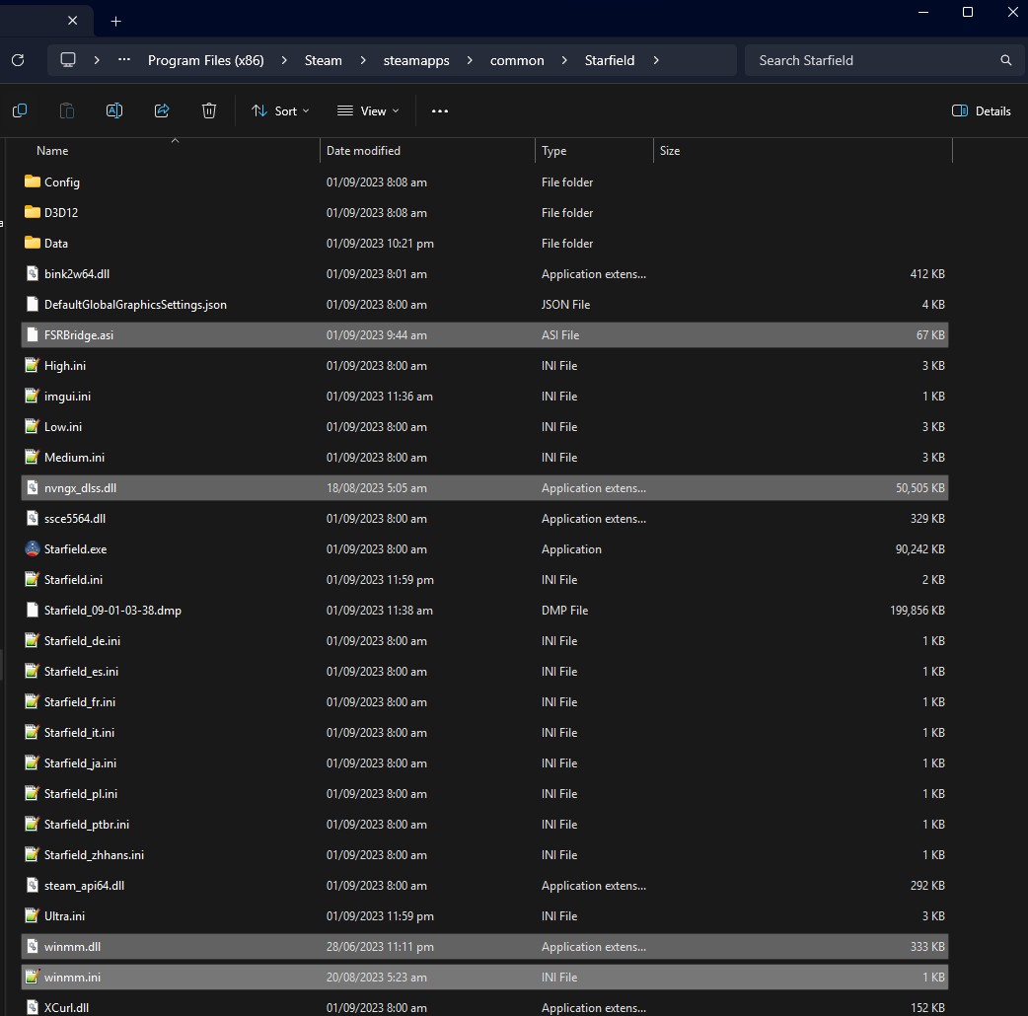1028x1016 pixels.
Task: Open the See more options ellipsis in toolbar
Action: coord(440,111)
